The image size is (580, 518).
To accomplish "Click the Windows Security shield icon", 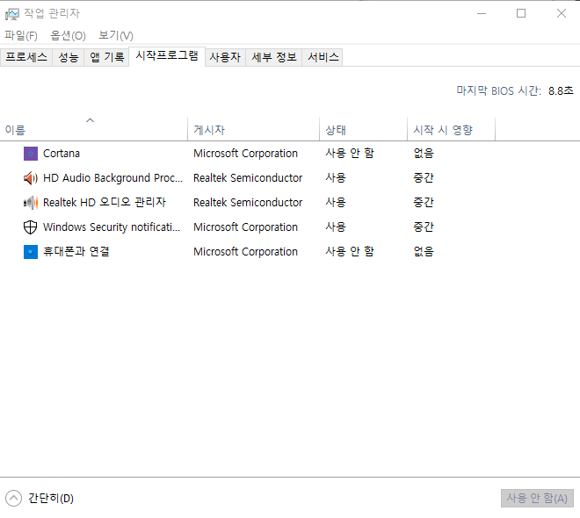I will [x=31, y=227].
